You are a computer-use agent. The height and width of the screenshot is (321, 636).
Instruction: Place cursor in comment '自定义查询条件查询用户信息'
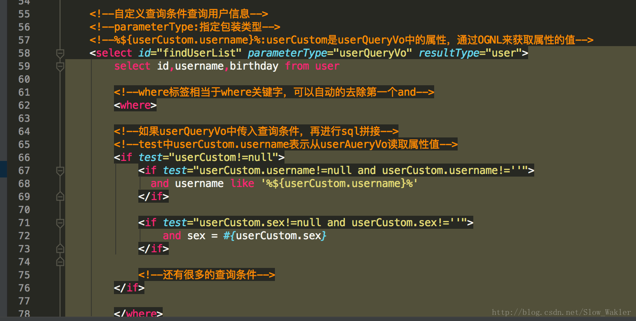click(x=179, y=14)
